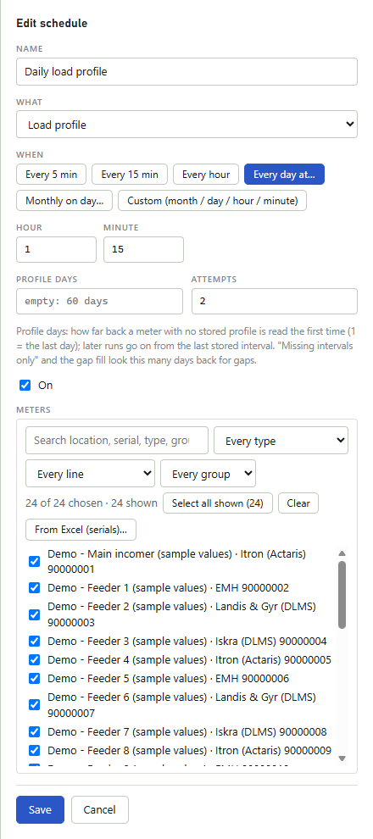Viewport: 373px width, 839px height.
Task: Toggle Feeder 4 Itron 90000005 checkbox
Action: click(x=34, y=659)
